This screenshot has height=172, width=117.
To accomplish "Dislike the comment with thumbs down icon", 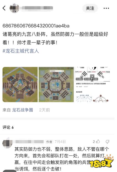I will (x=107, y=142).
